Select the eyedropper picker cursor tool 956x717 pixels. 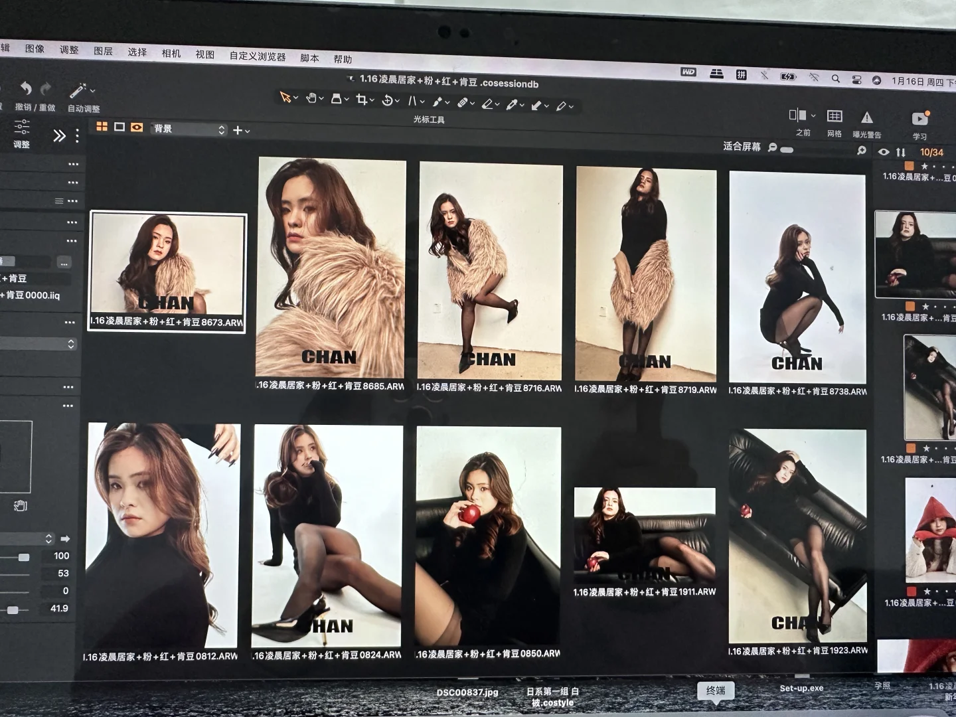[512, 104]
